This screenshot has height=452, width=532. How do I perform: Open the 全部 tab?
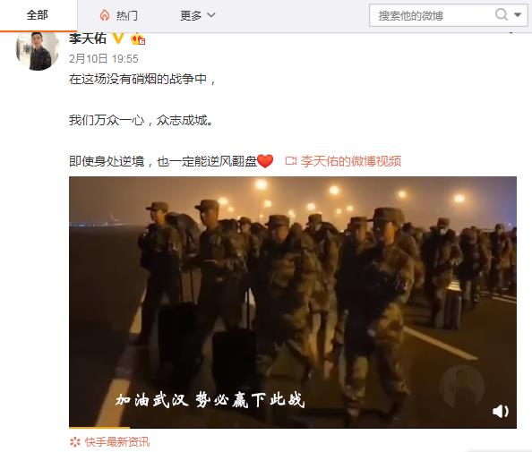(38, 15)
